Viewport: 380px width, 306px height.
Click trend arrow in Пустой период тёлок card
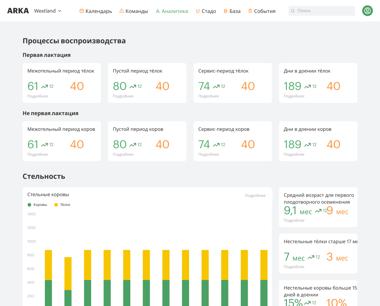tap(133, 87)
